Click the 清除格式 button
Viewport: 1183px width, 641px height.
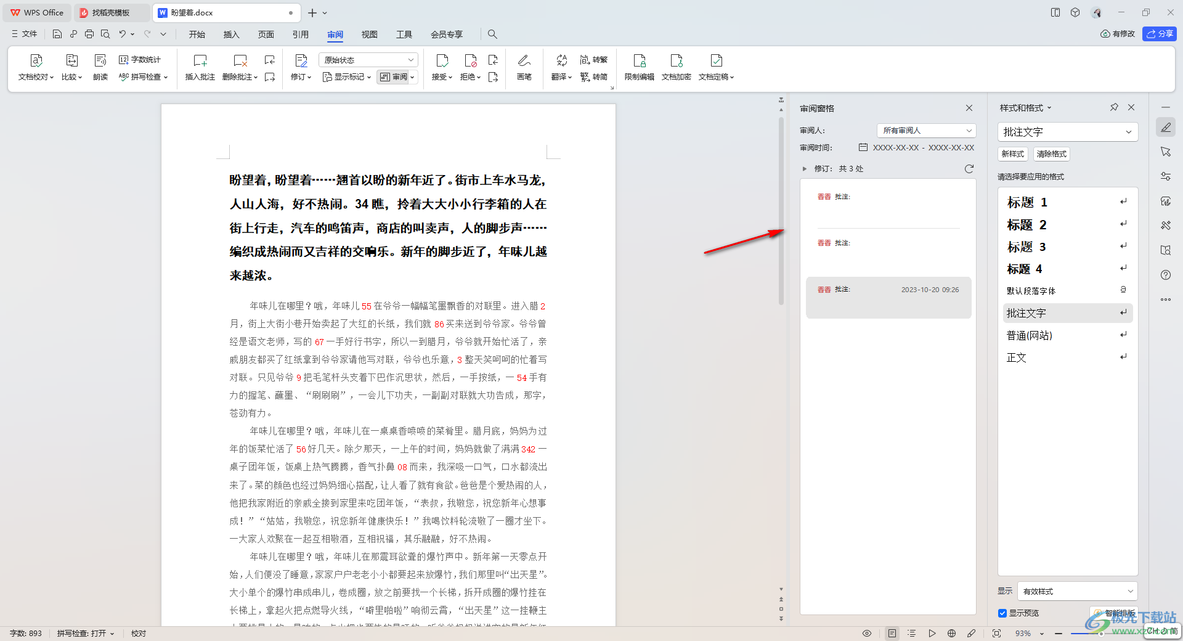(x=1052, y=154)
